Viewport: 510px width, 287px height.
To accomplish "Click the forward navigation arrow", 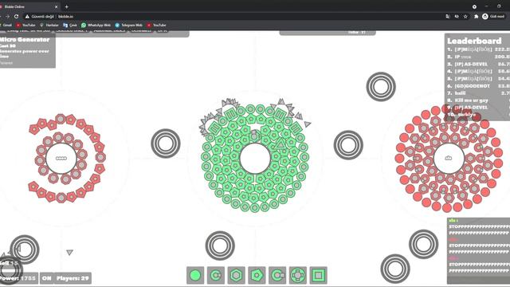I will (7, 16).
